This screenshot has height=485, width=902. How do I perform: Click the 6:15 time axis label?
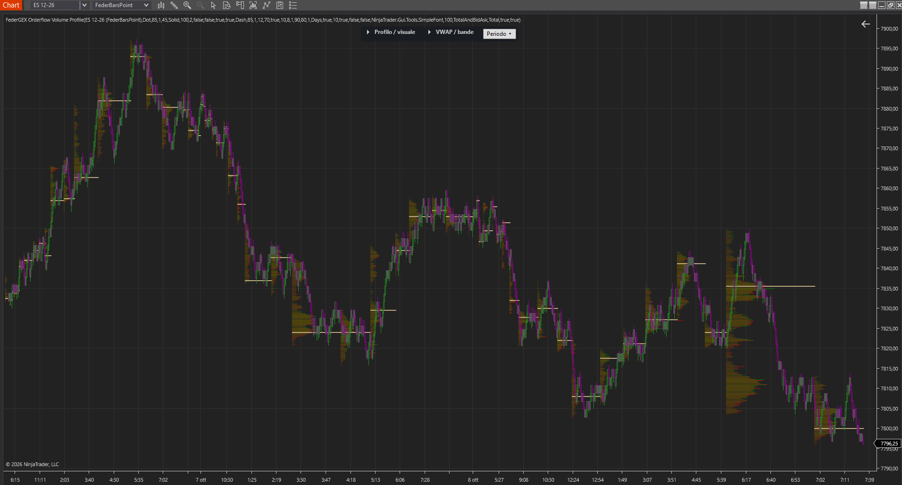pos(15,480)
